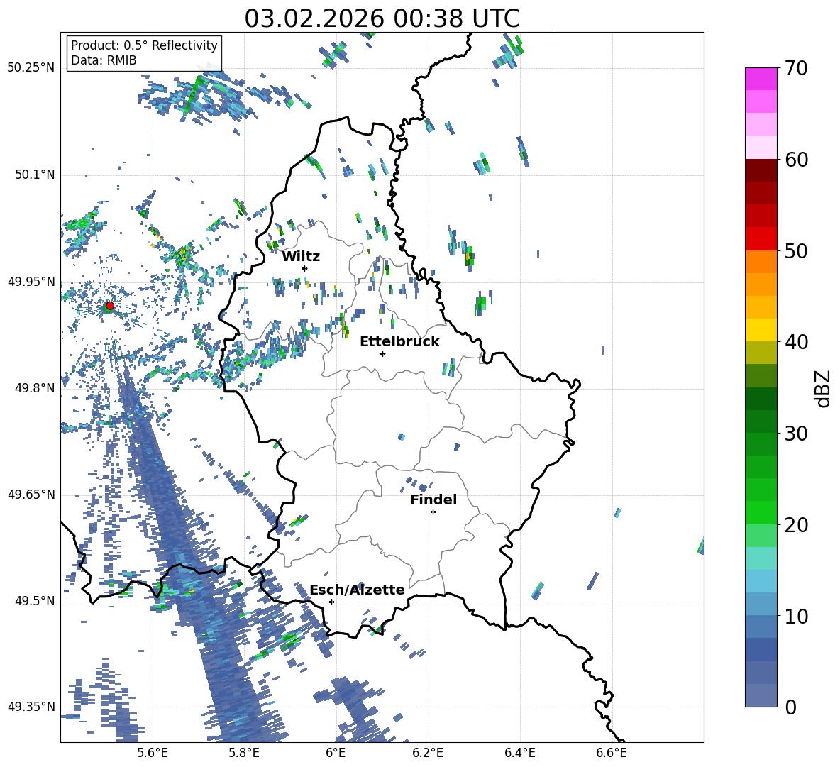Click the "dBZ" colorbar axis label
The image size is (840, 767).
pyautogui.click(x=822, y=388)
